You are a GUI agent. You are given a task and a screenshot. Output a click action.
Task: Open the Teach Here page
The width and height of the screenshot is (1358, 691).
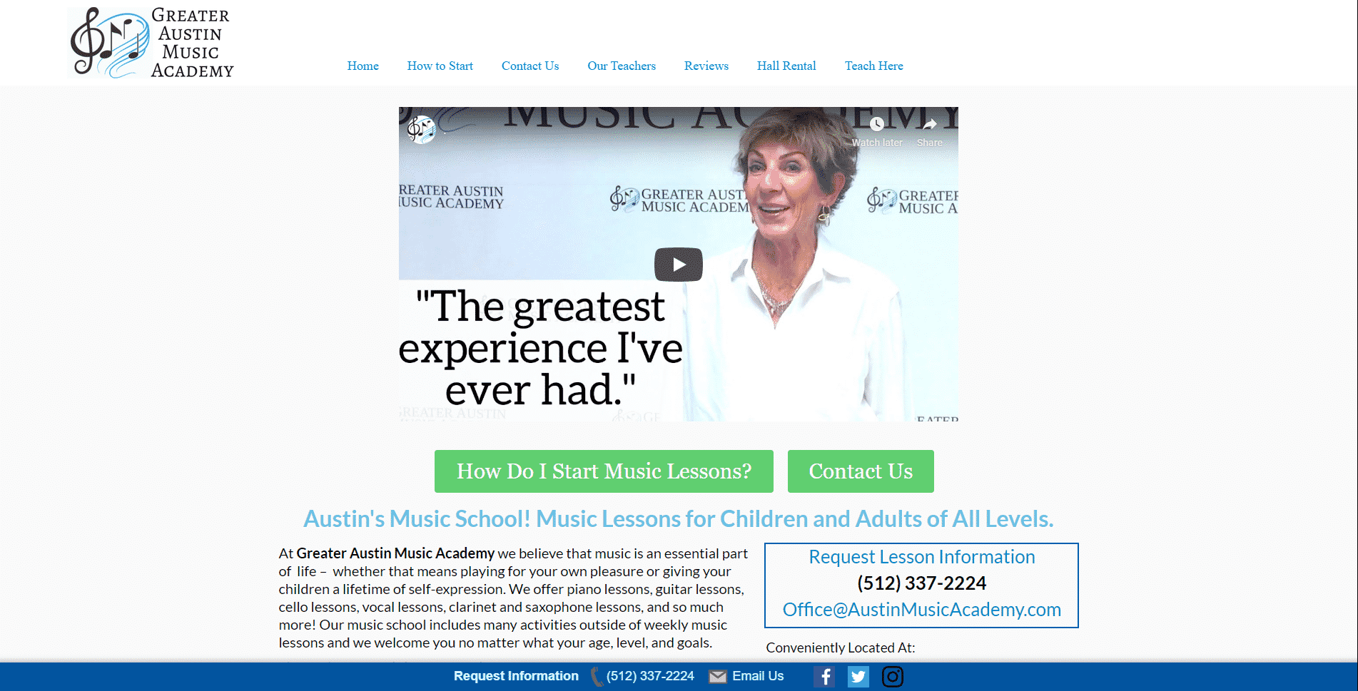[x=873, y=66]
